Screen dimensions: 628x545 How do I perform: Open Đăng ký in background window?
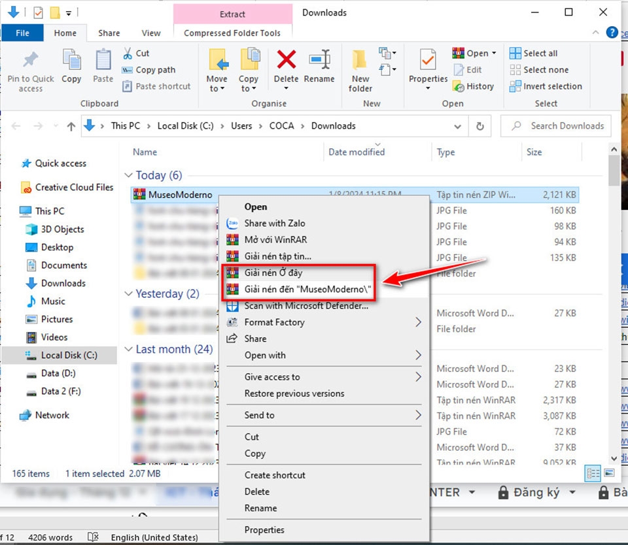(537, 492)
